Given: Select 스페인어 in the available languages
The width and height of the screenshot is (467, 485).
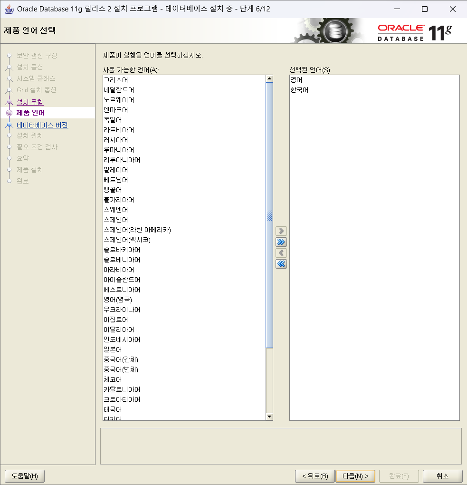Looking at the screenshot, I should click(184, 220).
